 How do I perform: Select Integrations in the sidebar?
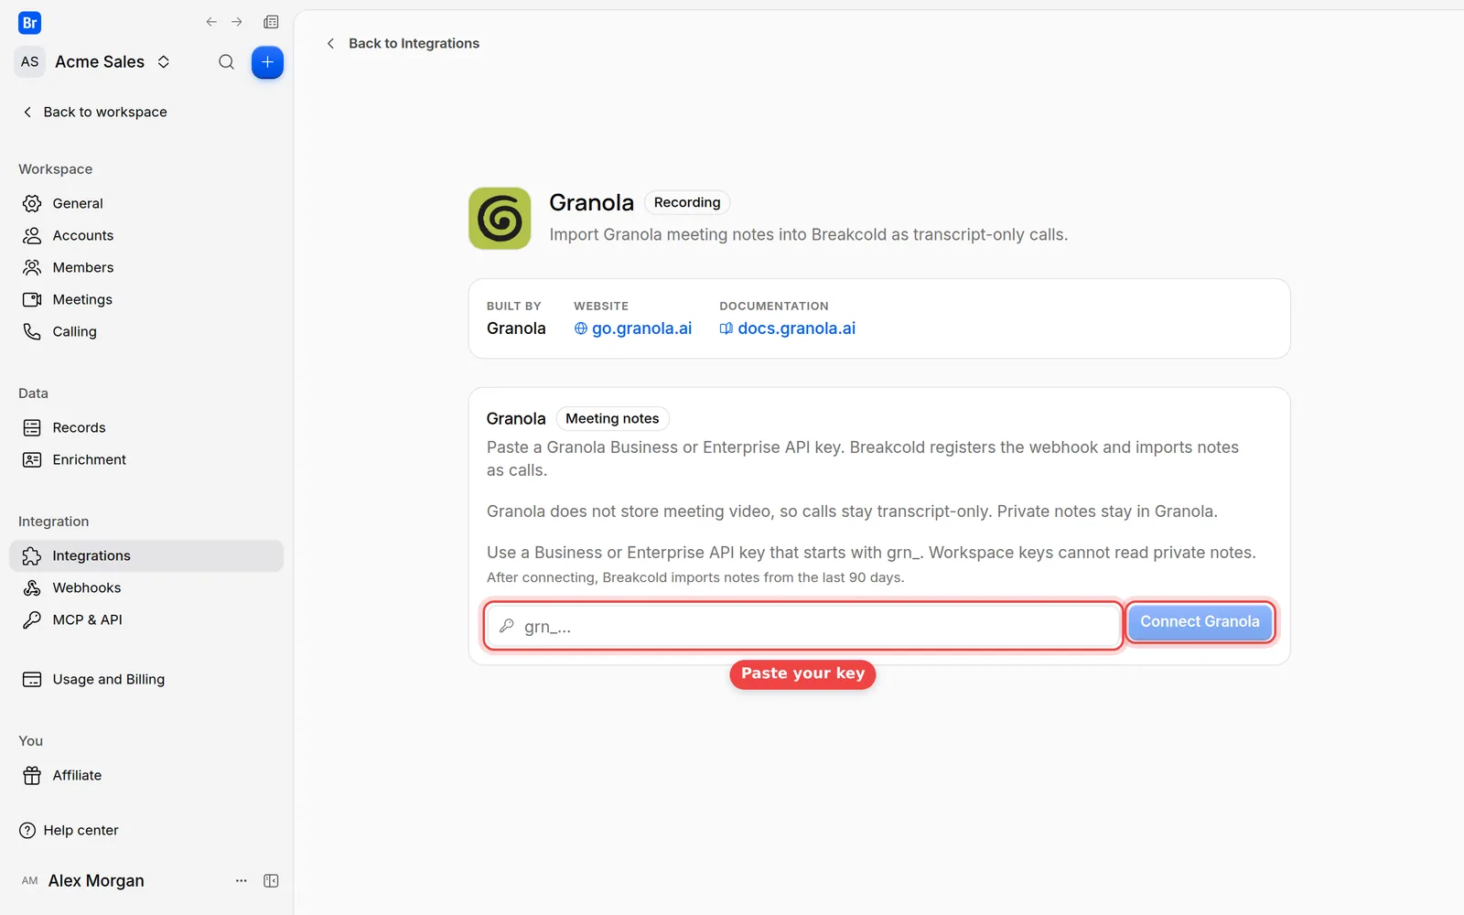pos(146,555)
